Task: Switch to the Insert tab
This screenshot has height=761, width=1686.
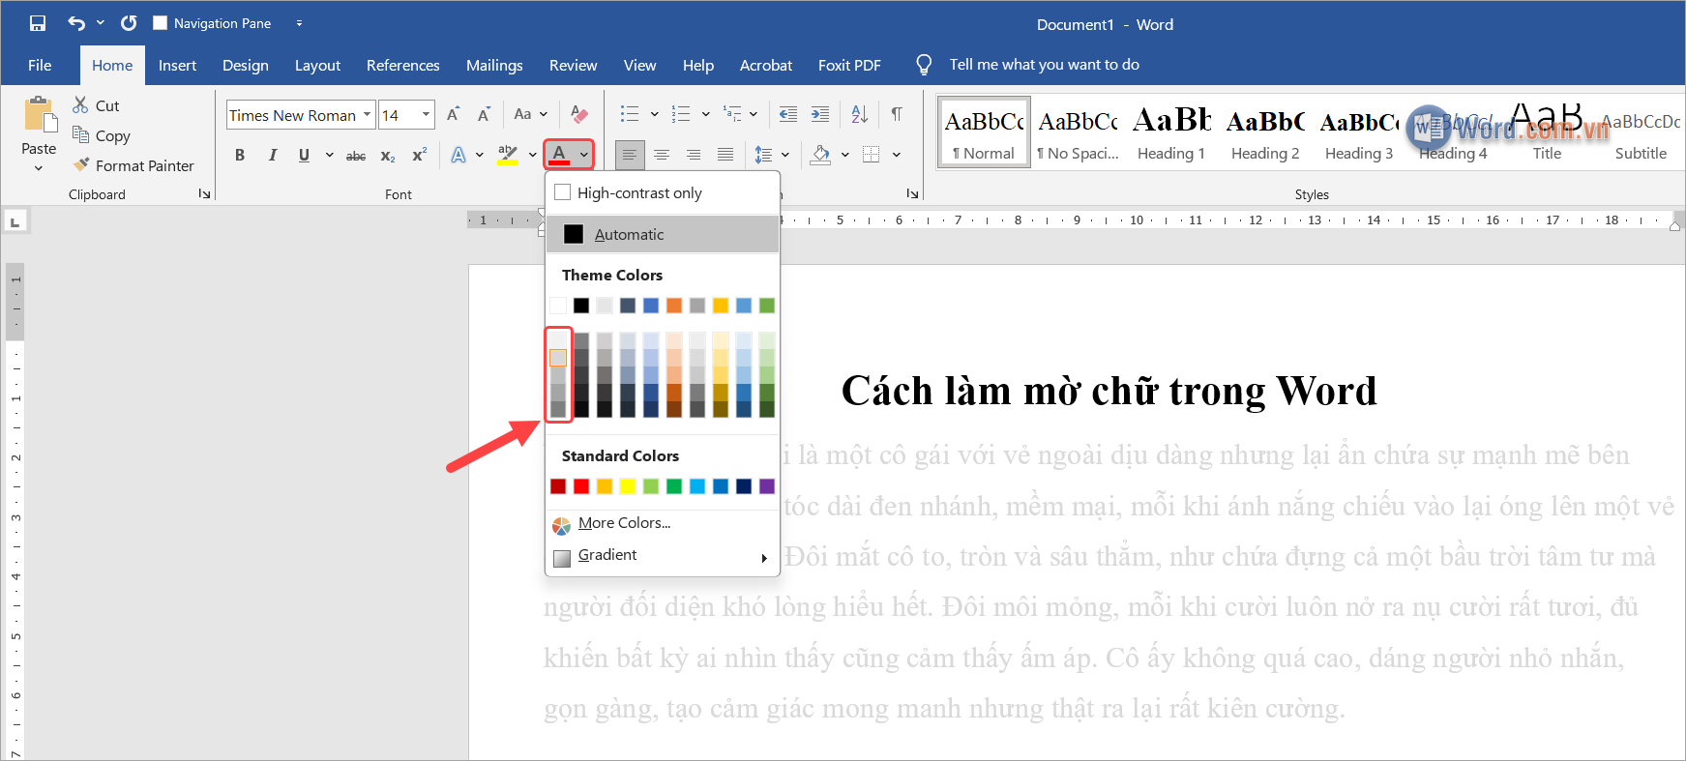Action: click(177, 65)
